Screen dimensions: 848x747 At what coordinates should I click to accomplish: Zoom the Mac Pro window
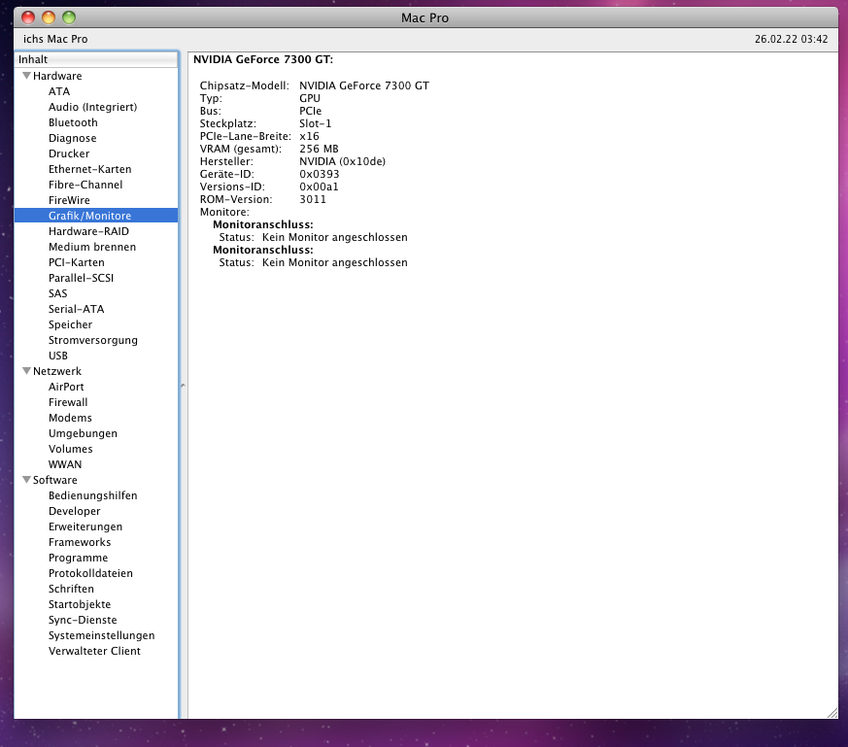pyautogui.click(x=69, y=17)
